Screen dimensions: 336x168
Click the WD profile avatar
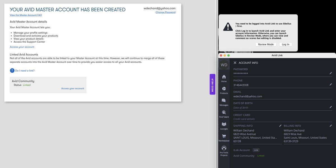224,65
